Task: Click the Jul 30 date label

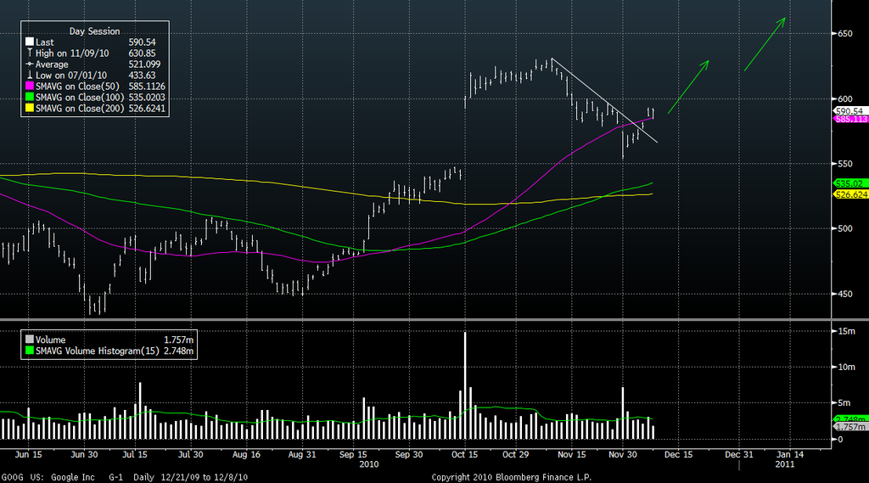Action: 191,454
